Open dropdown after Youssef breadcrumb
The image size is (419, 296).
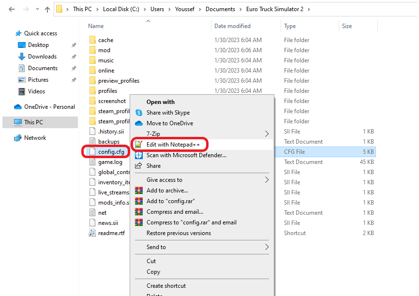click(x=200, y=9)
